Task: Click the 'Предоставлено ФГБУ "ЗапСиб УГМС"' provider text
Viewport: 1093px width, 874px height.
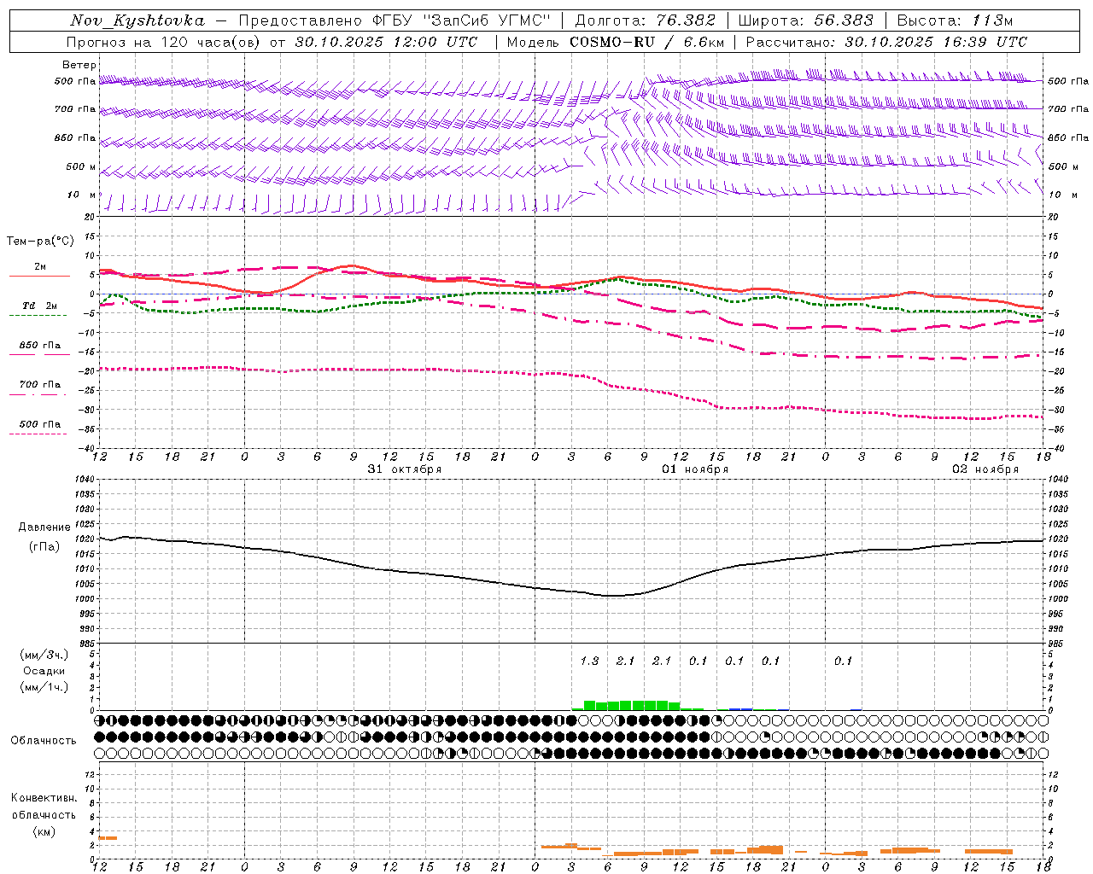Action: point(395,20)
